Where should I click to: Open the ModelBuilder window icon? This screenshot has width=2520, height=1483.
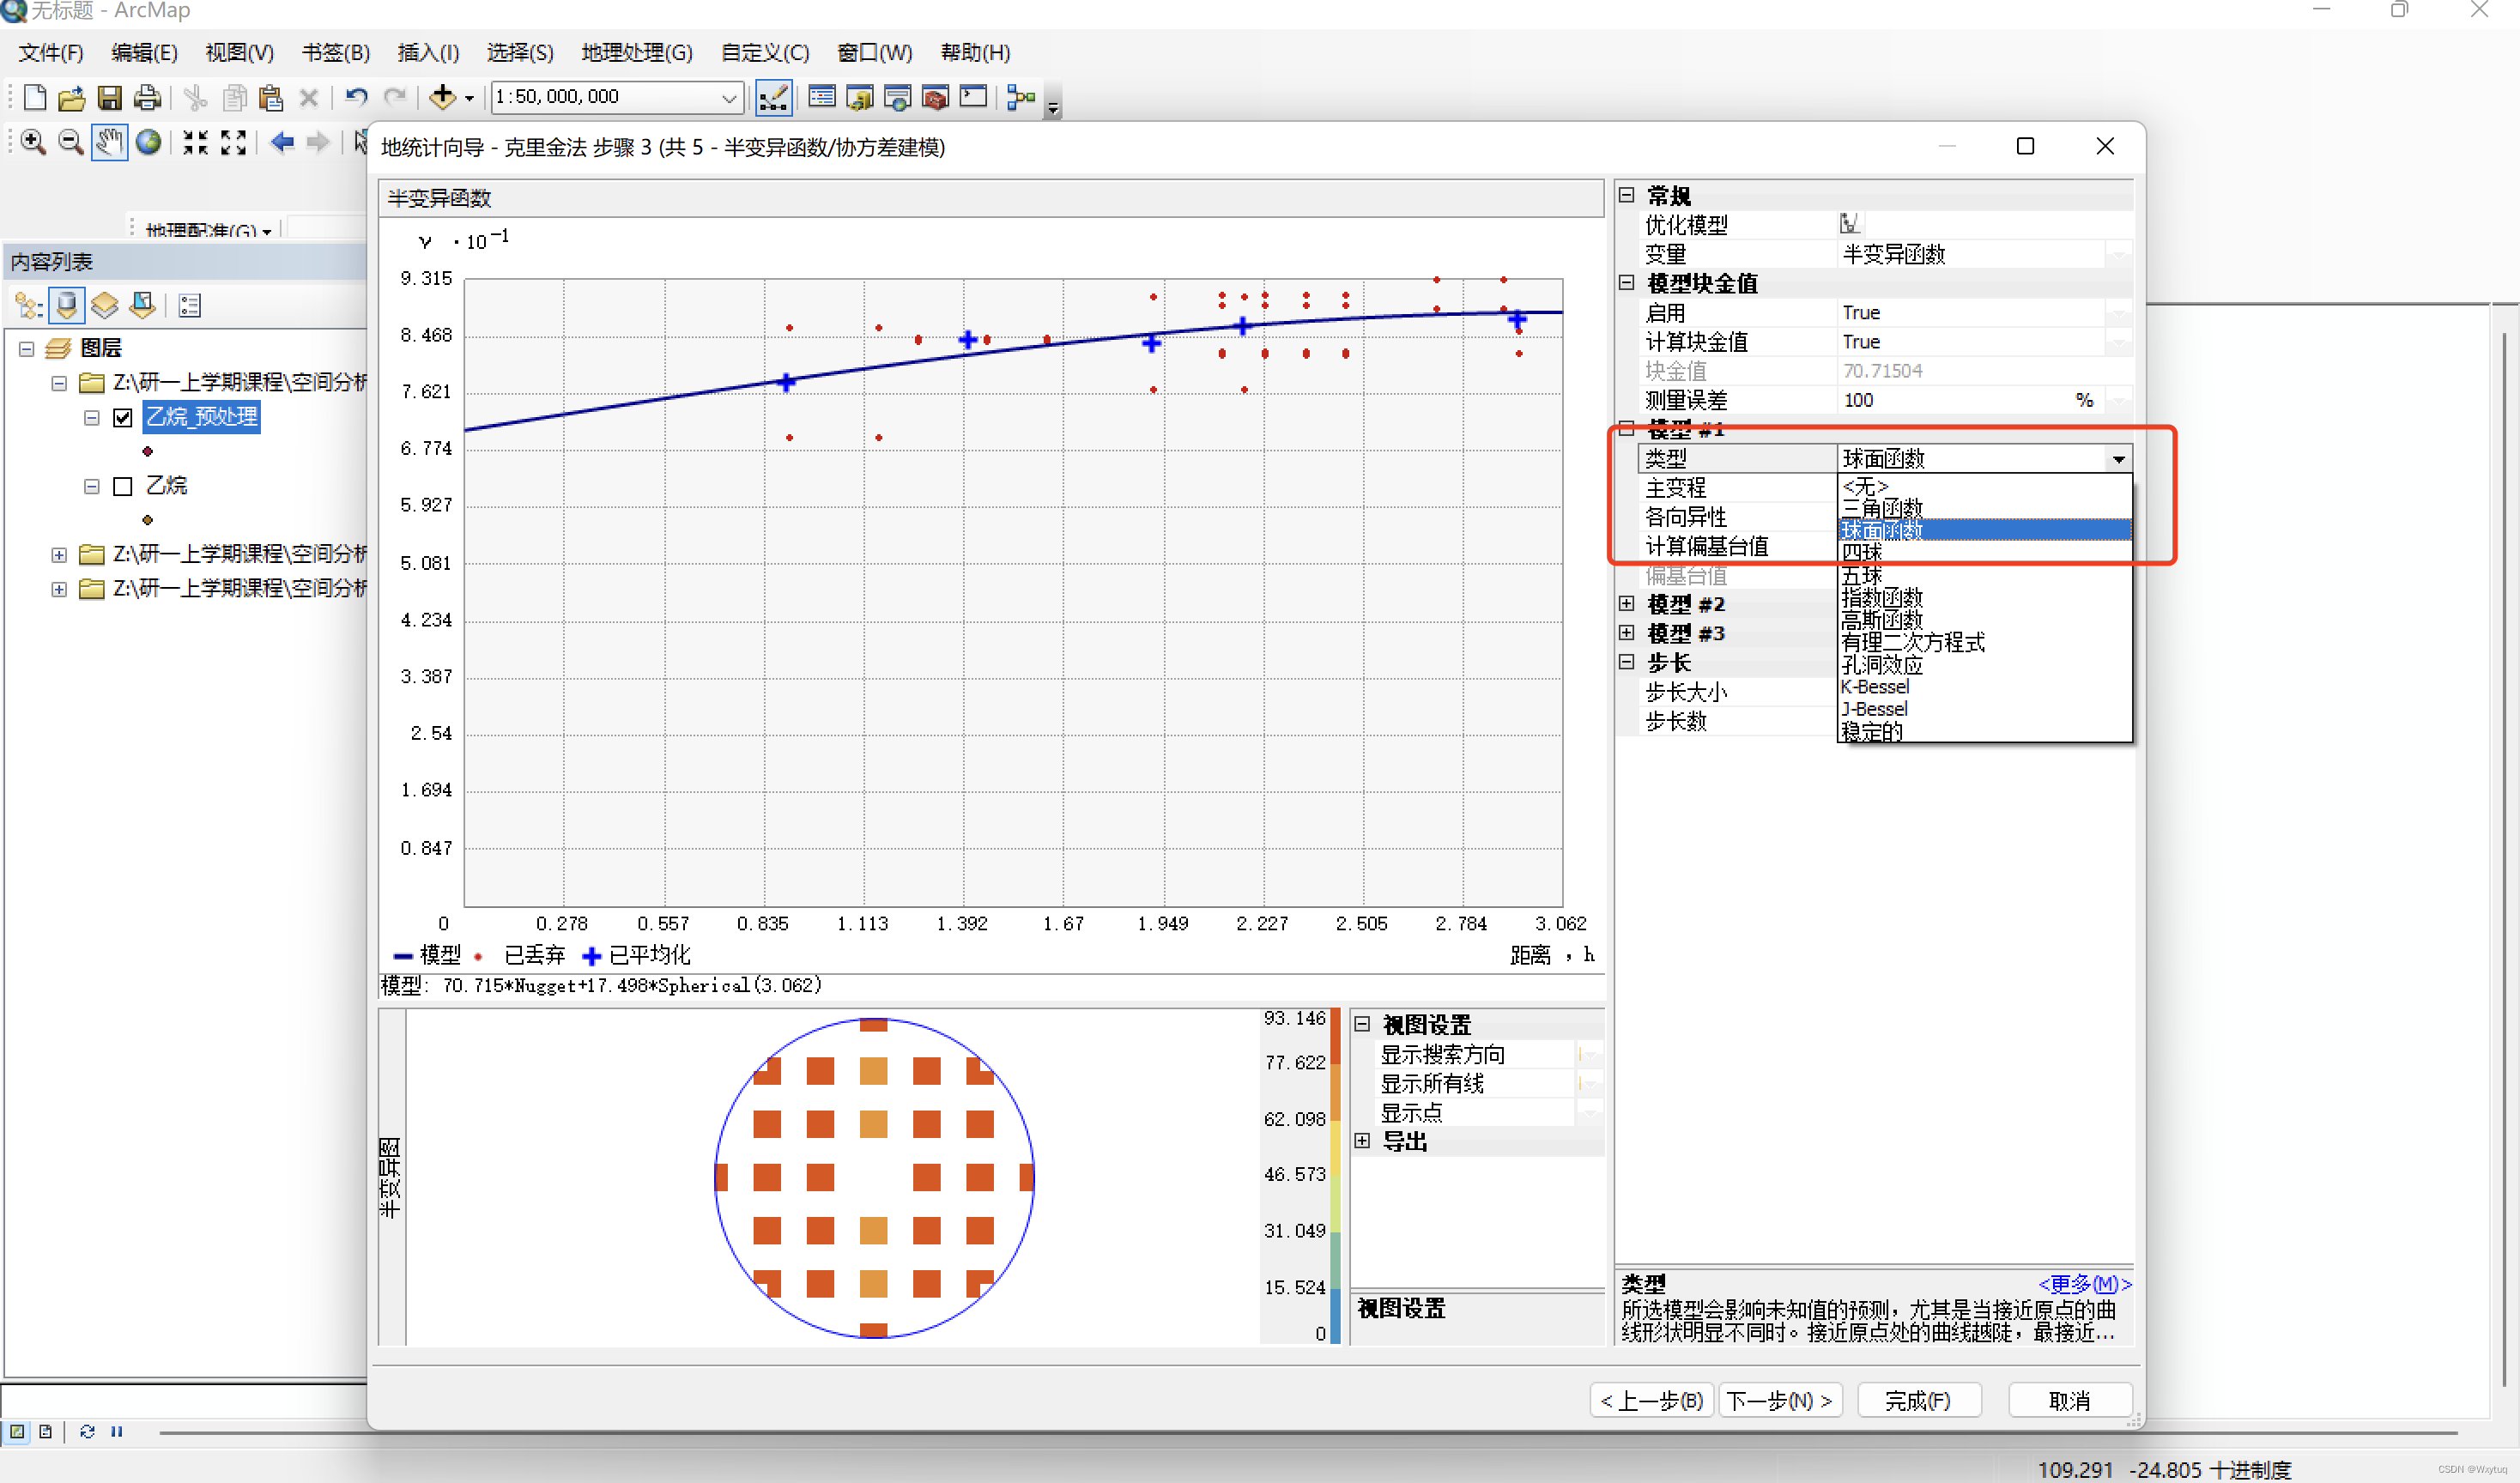tap(1020, 97)
